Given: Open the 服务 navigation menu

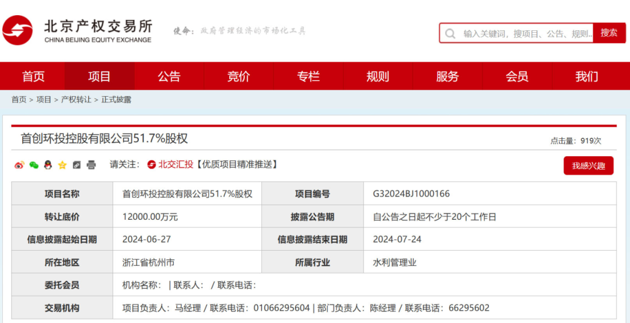Looking at the screenshot, I should point(447,76).
